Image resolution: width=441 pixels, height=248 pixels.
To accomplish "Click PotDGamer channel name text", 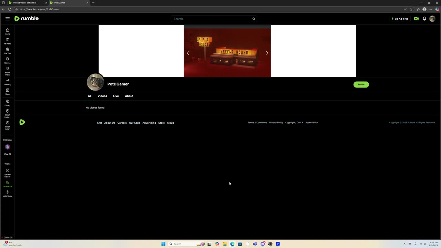I will click(118, 84).
